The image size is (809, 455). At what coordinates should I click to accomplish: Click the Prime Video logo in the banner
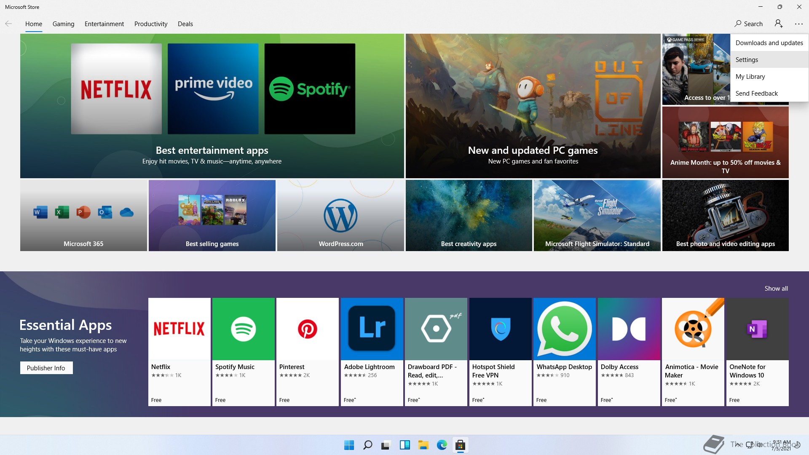pos(213,89)
